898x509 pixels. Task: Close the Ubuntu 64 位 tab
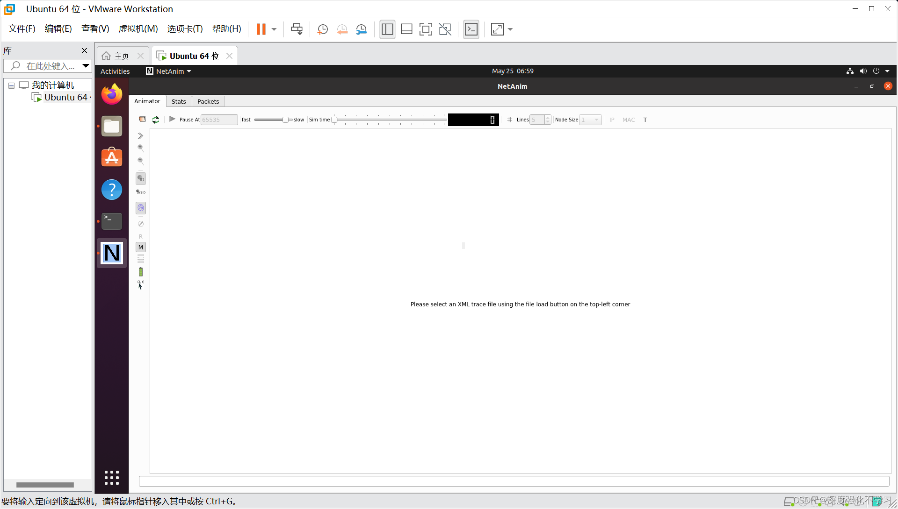[229, 56]
